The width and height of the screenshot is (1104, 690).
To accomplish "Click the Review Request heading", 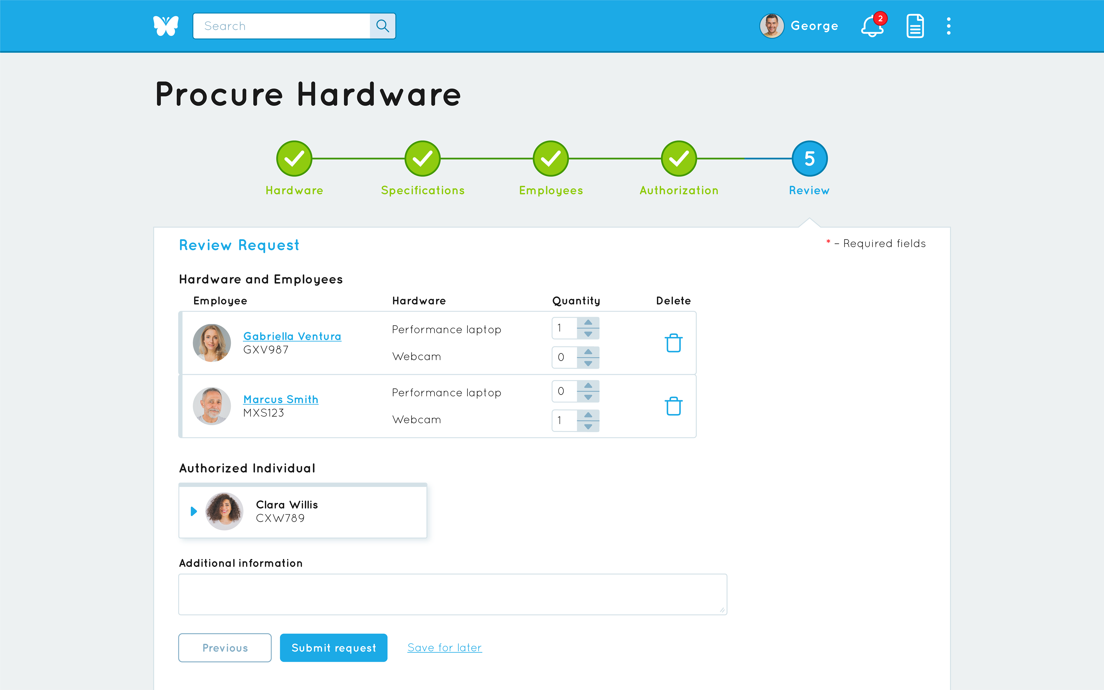I will (239, 246).
